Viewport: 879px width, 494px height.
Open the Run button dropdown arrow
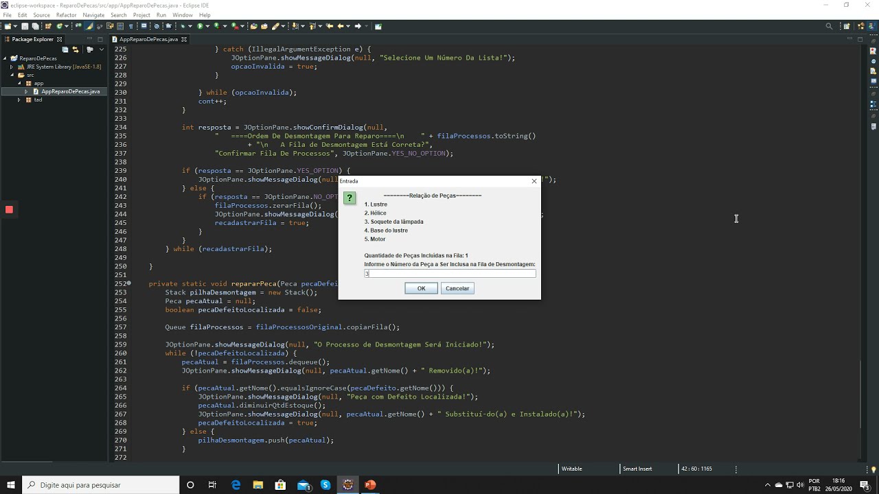(207, 26)
